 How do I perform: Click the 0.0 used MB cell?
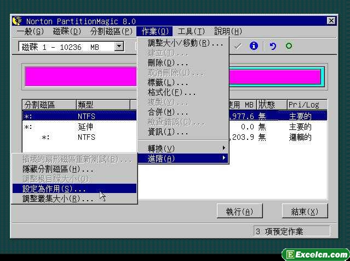pyautogui.click(x=248, y=127)
